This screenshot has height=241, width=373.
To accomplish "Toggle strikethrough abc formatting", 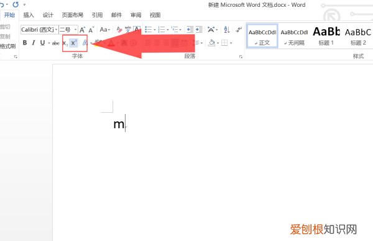I will coord(56,43).
